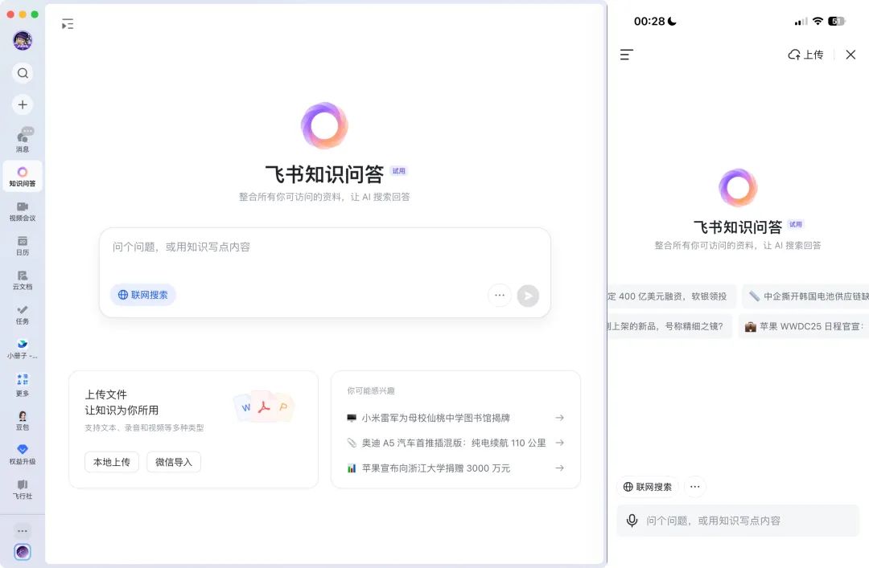
Task: Open the 小册子 sidebar app
Action: pos(23,349)
